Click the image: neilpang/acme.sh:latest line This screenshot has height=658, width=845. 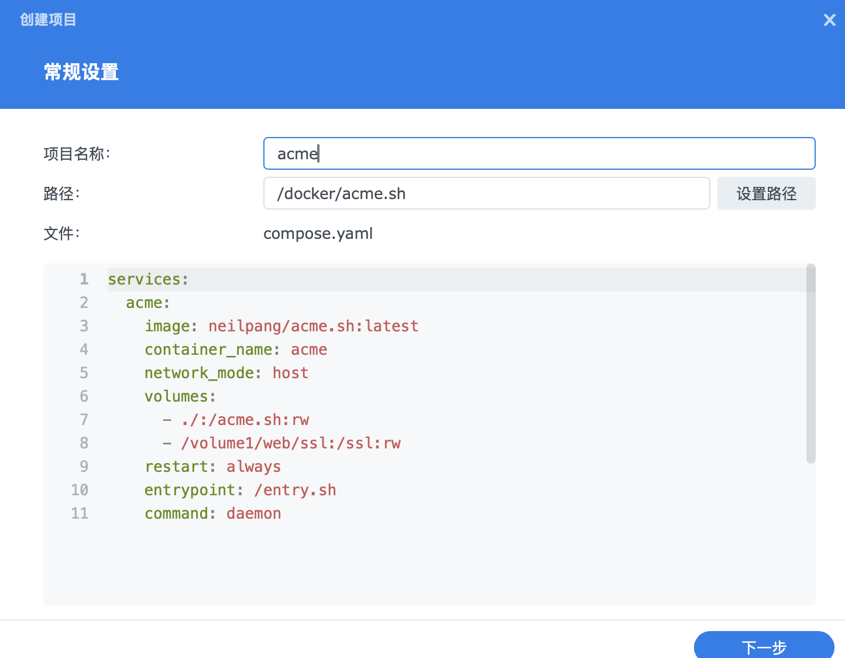click(281, 326)
